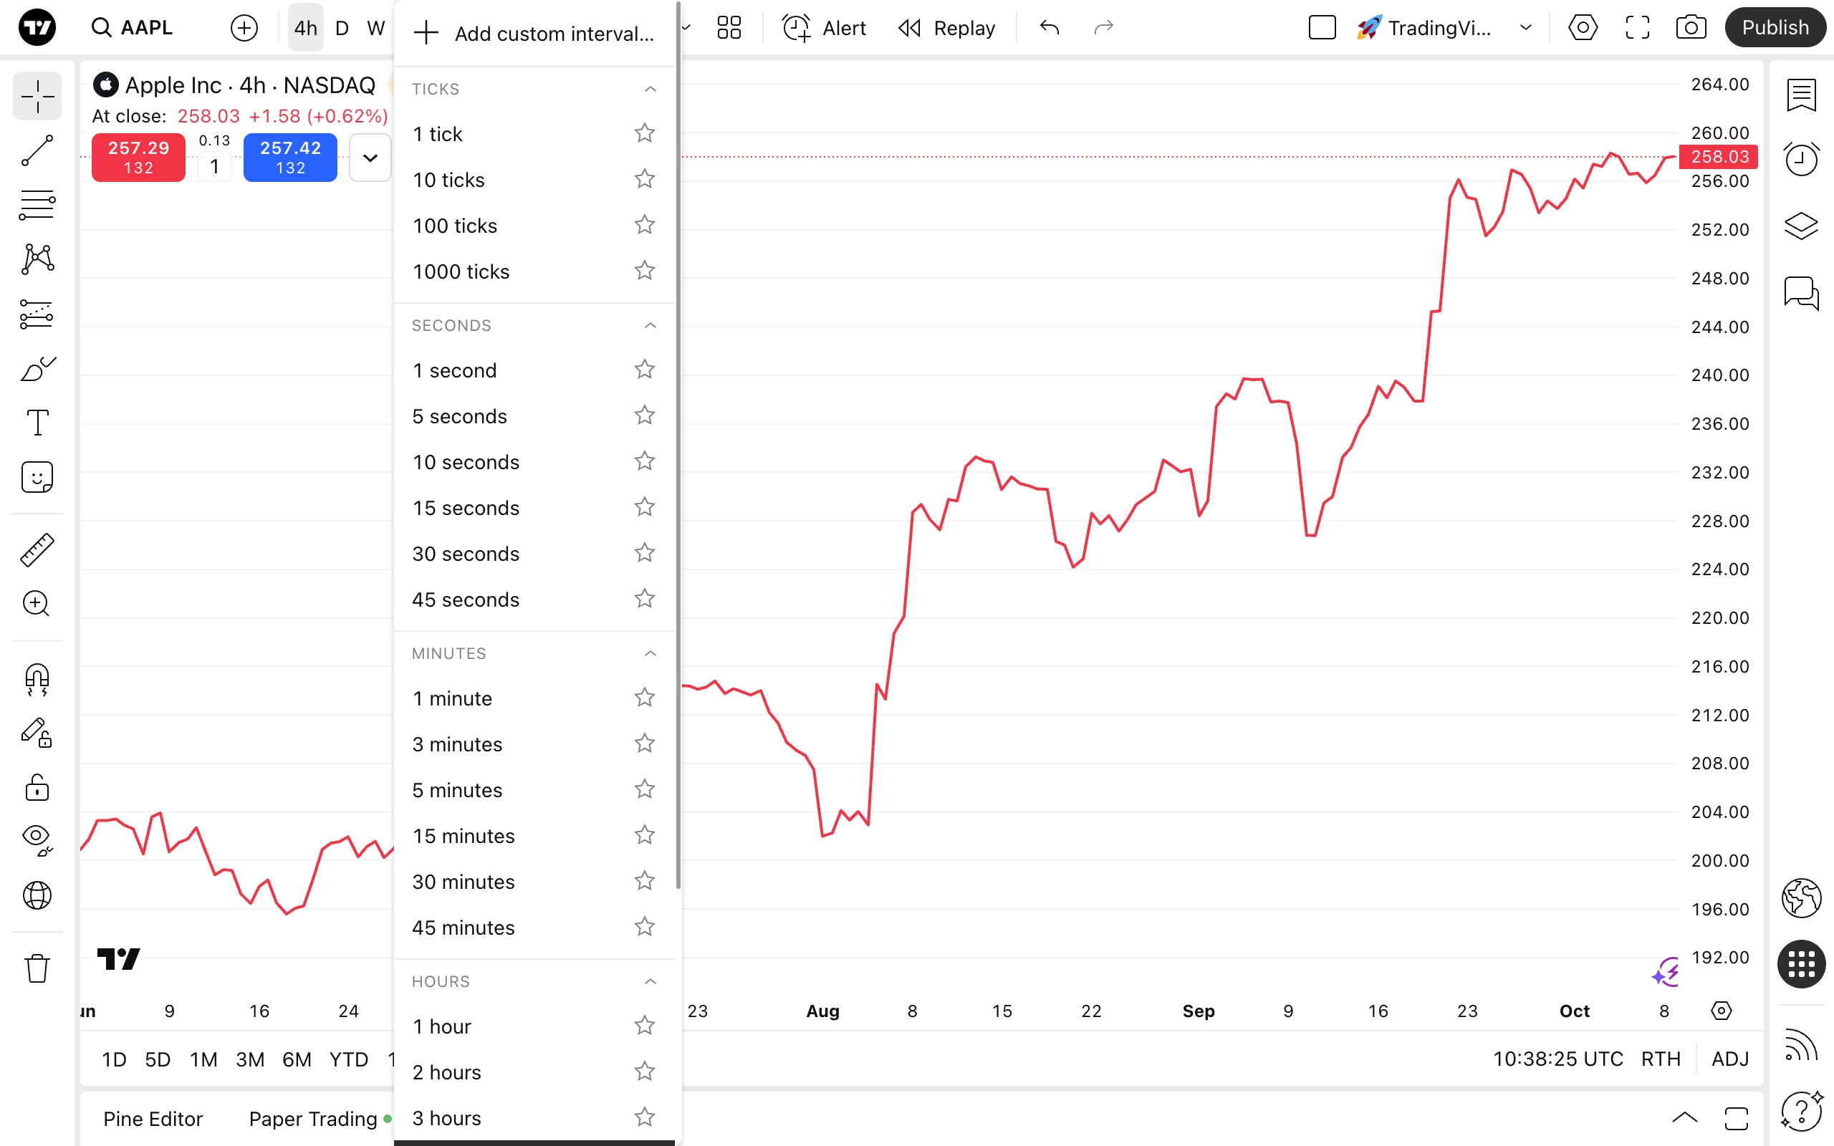Screen dimensions: 1834x1146
Task: Take a chart snapshot with the camera icon
Action: [1691, 28]
